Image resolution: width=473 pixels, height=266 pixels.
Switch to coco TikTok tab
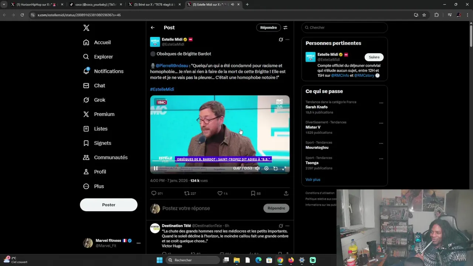[95, 4]
